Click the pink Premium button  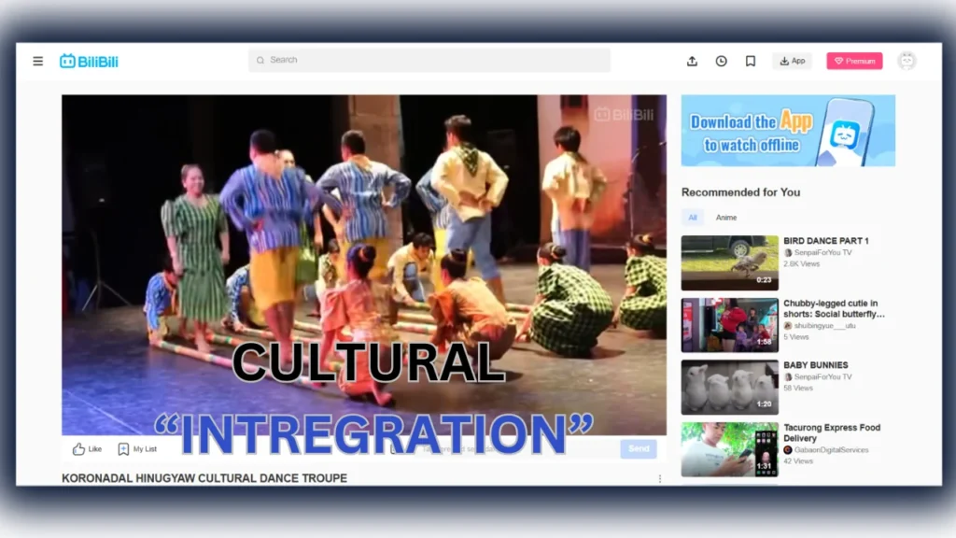coord(854,62)
